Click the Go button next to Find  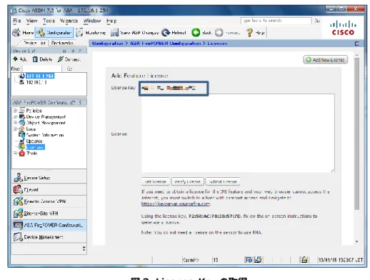click(69, 69)
